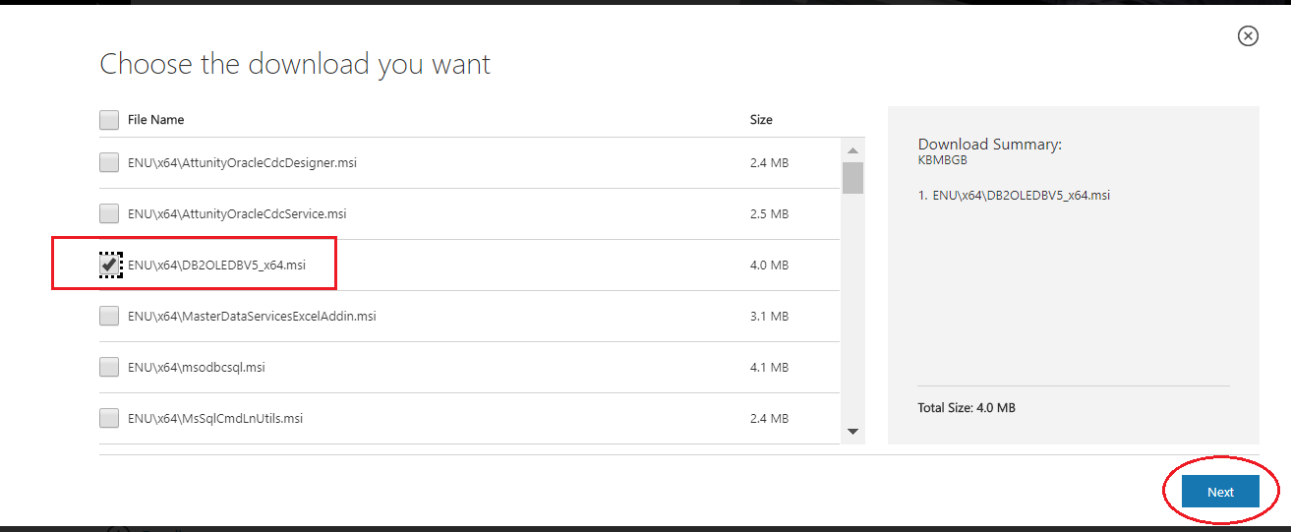Check the select-all File Name checkbox
This screenshot has height=532, width=1291.
[109, 120]
